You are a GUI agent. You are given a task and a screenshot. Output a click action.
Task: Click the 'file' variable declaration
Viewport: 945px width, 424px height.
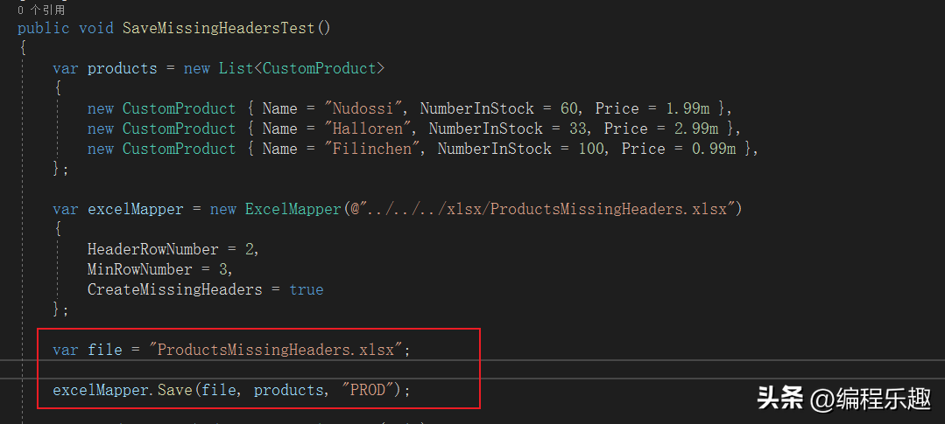(x=105, y=350)
